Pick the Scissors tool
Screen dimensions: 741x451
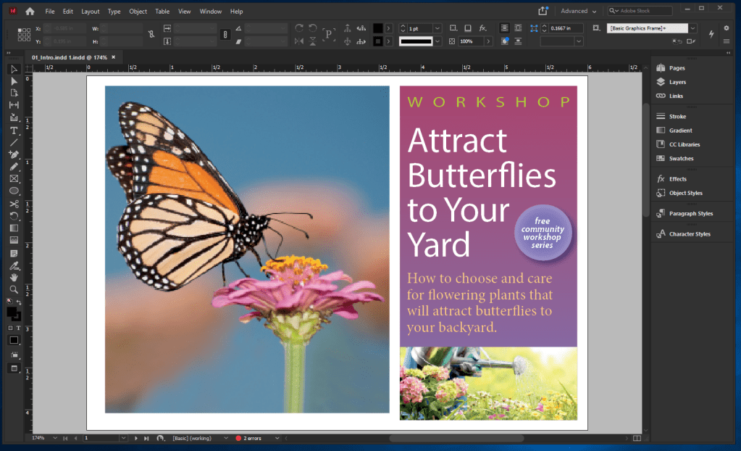click(x=14, y=204)
